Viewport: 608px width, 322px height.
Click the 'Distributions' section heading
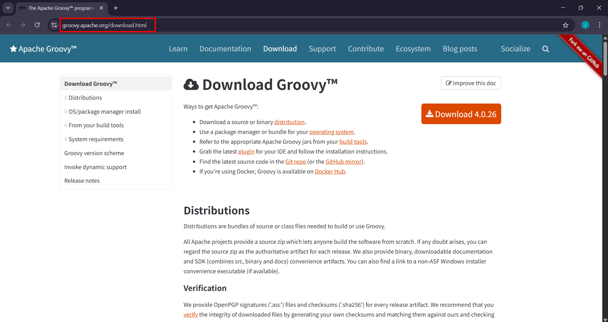217,211
